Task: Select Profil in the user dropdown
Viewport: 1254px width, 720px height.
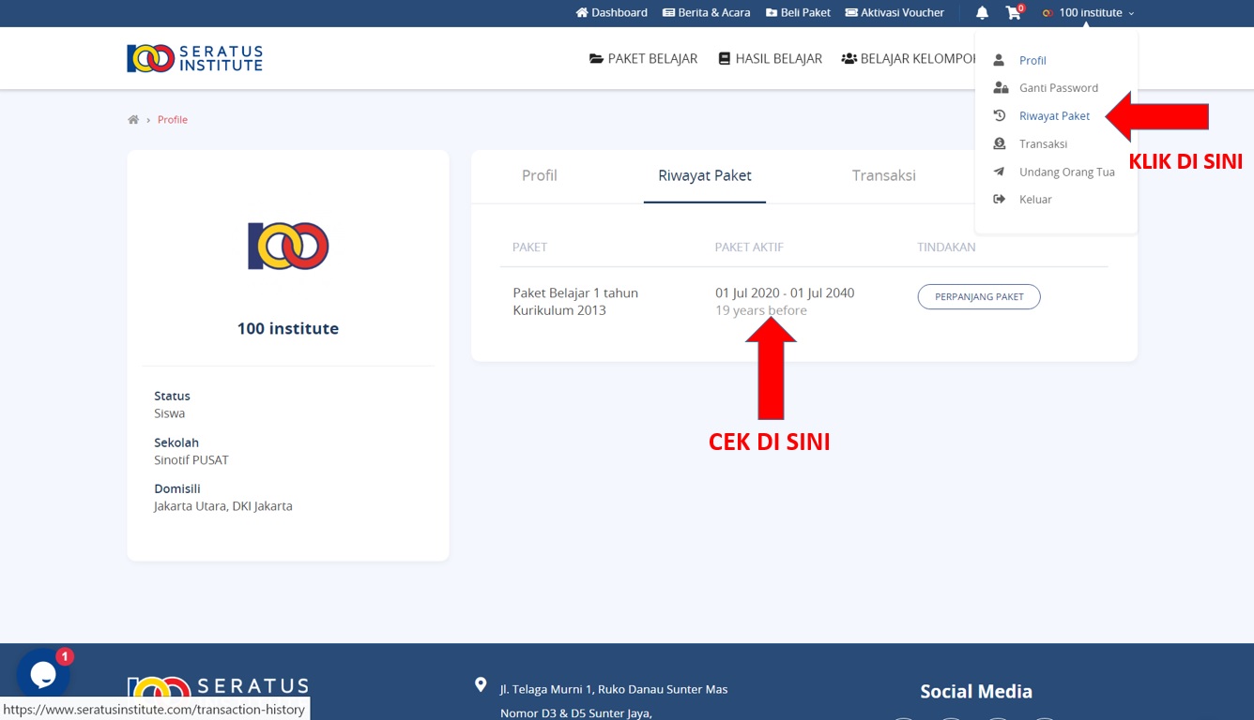Action: pyautogui.click(x=1032, y=61)
